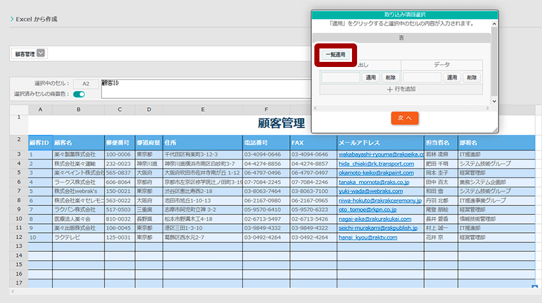The height and width of the screenshot is (303, 542).
Task: Click the Excel から作成 chevron icon
Action: pyautogui.click(x=12, y=19)
